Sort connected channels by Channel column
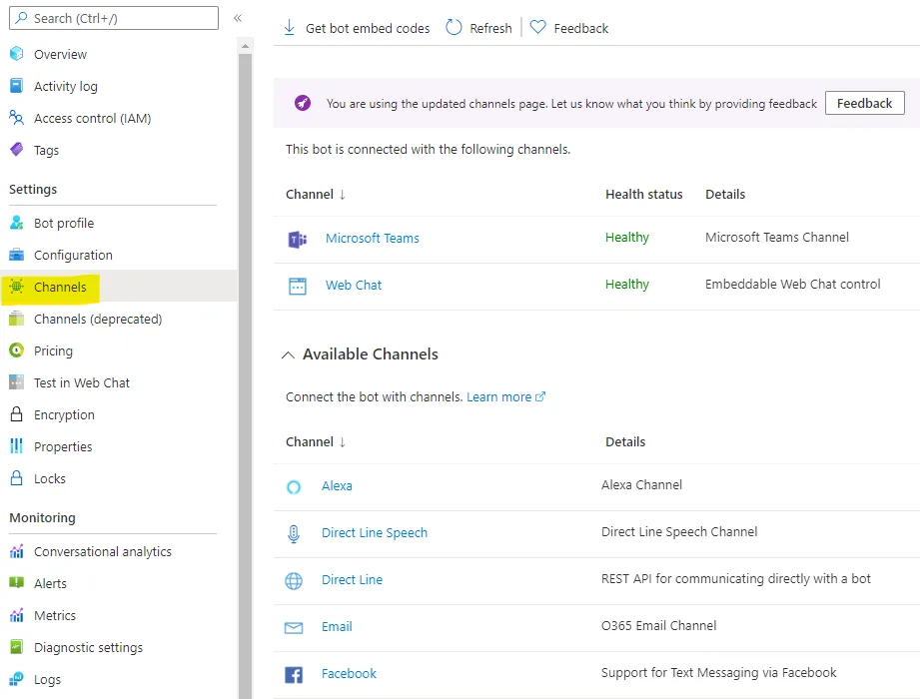The width and height of the screenshot is (920, 699). (x=316, y=194)
